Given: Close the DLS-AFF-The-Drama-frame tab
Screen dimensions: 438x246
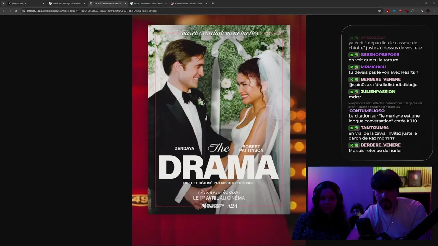Looking at the screenshot, I should click(125, 3).
